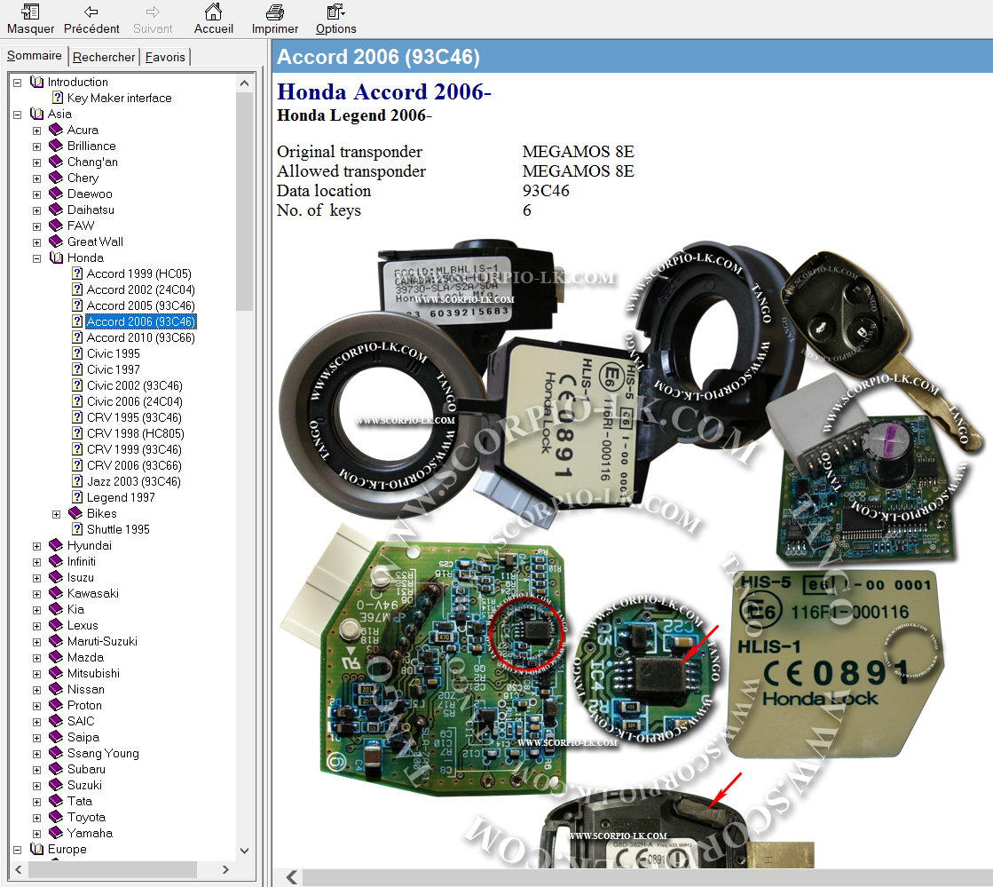Image resolution: width=993 pixels, height=887 pixels.
Task: Open the CRV 2006 (93C66) page
Action: pyautogui.click(x=133, y=465)
